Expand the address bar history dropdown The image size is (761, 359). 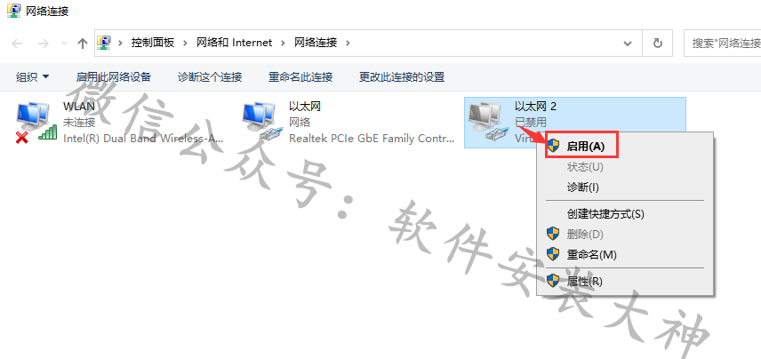point(628,44)
